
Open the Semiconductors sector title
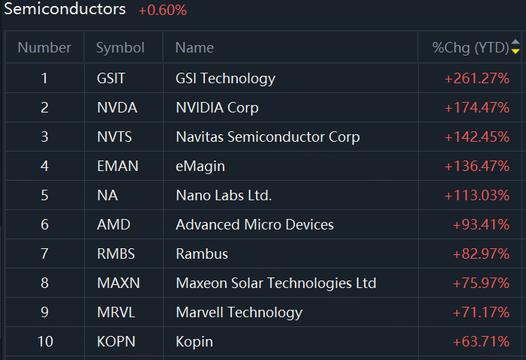65,10
